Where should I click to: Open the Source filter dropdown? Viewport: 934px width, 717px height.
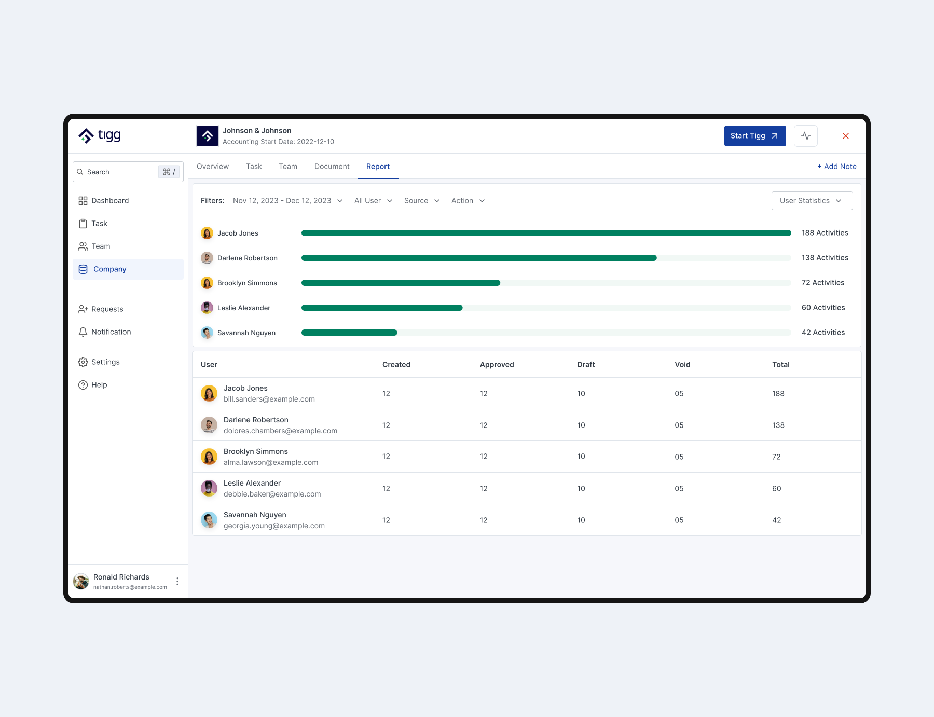(x=422, y=201)
